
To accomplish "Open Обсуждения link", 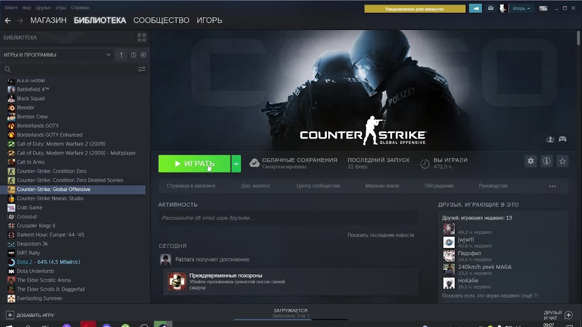I will [x=439, y=186].
